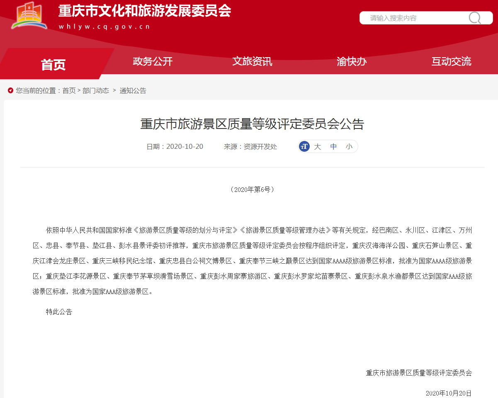
Task: Go to 首页 in the breadcrumb
Action: click(x=69, y=90)
